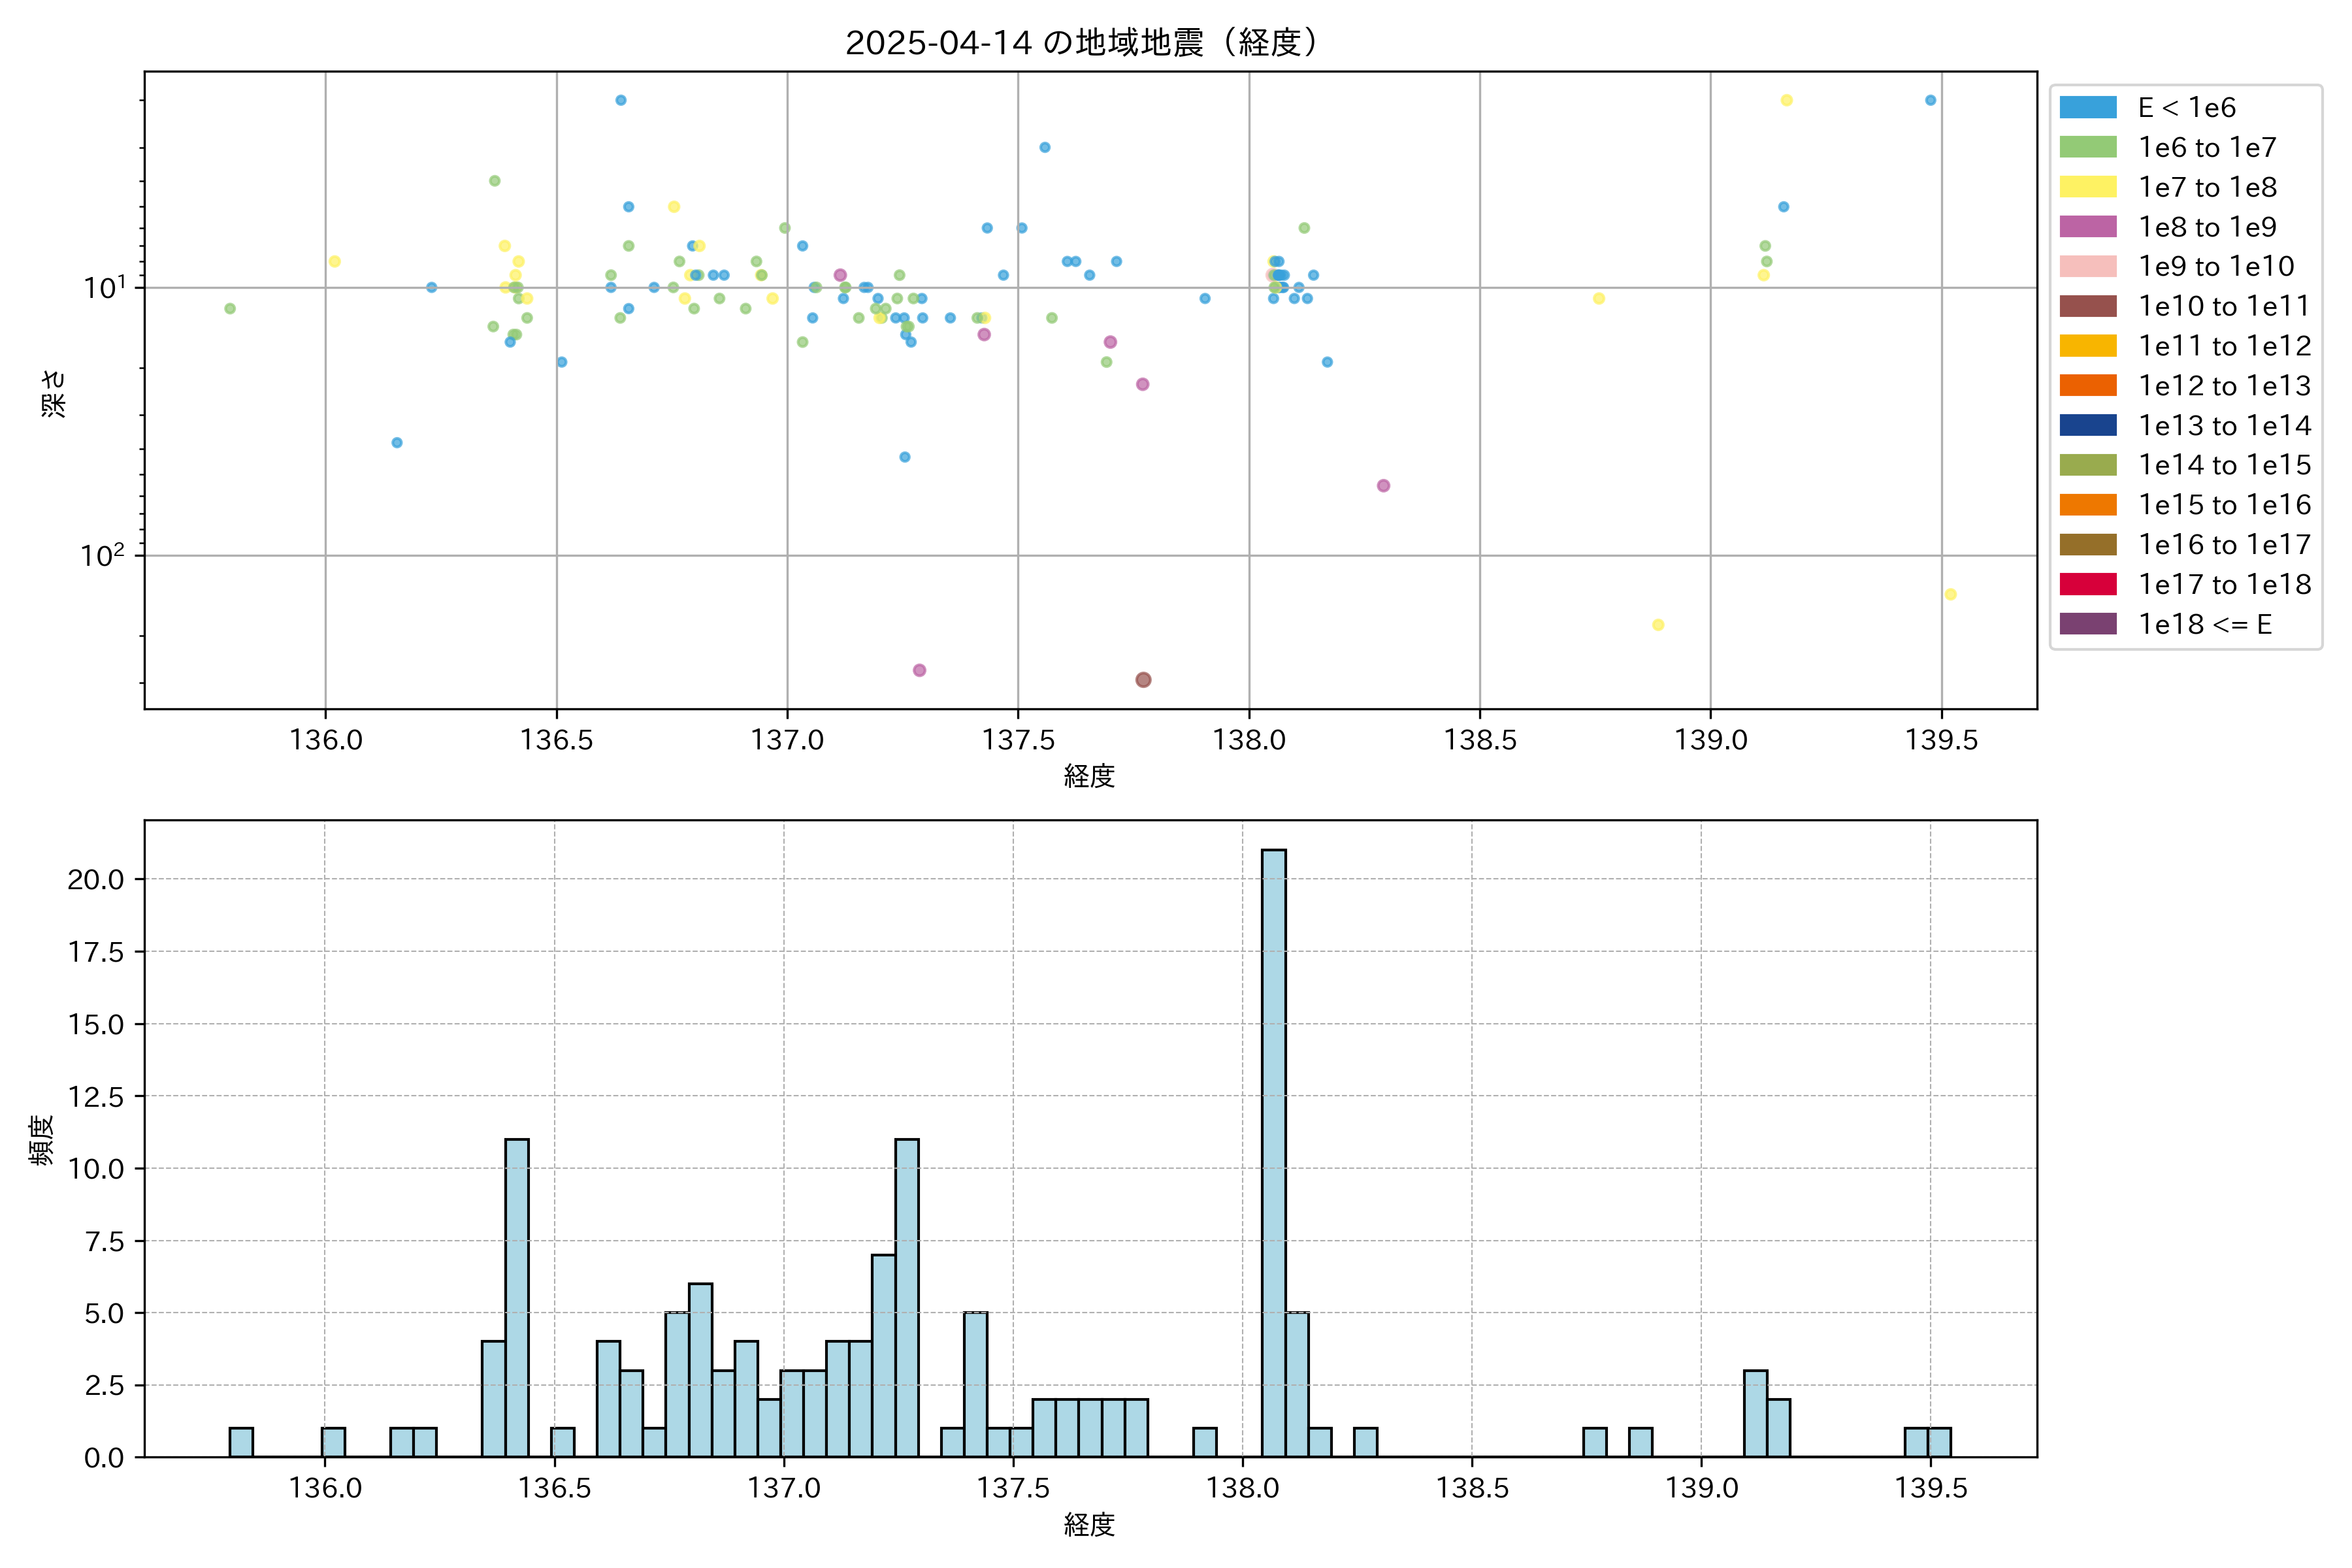Click the 頻度 y-axis label of histogram

[x=42, y=1140]
